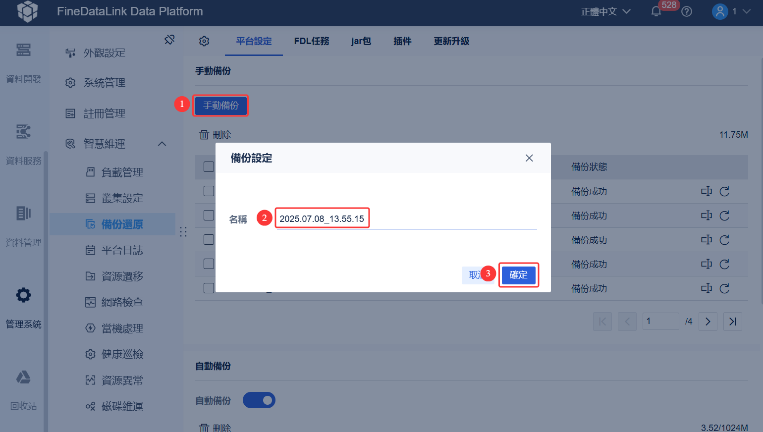The image size is (763, 432).
Task: Open the 回收站 recycle bin icon
Action: (x=23, y=377)
